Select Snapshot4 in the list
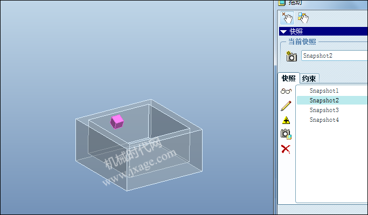This screenshot has width=368, height=215. [324, 120]
